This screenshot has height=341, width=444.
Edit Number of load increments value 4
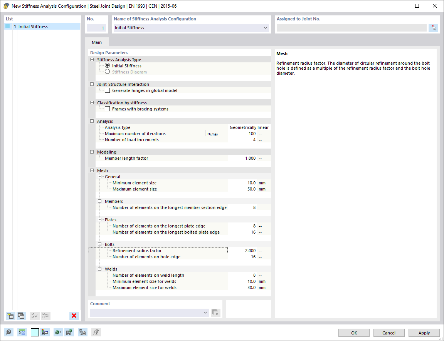click(242, 140)
